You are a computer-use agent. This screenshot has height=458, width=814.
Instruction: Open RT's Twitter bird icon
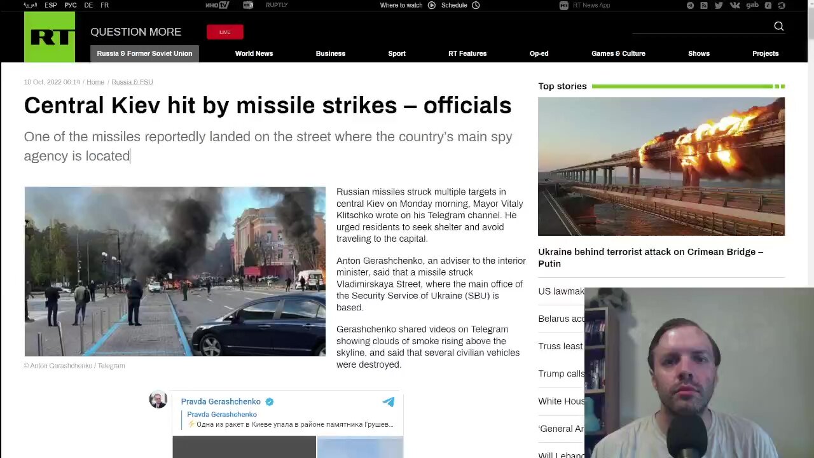[x=719, y=5]
